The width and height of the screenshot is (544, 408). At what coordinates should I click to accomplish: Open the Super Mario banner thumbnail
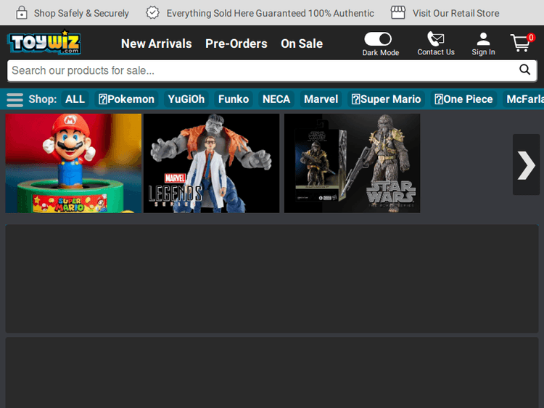tap(73, 163)
